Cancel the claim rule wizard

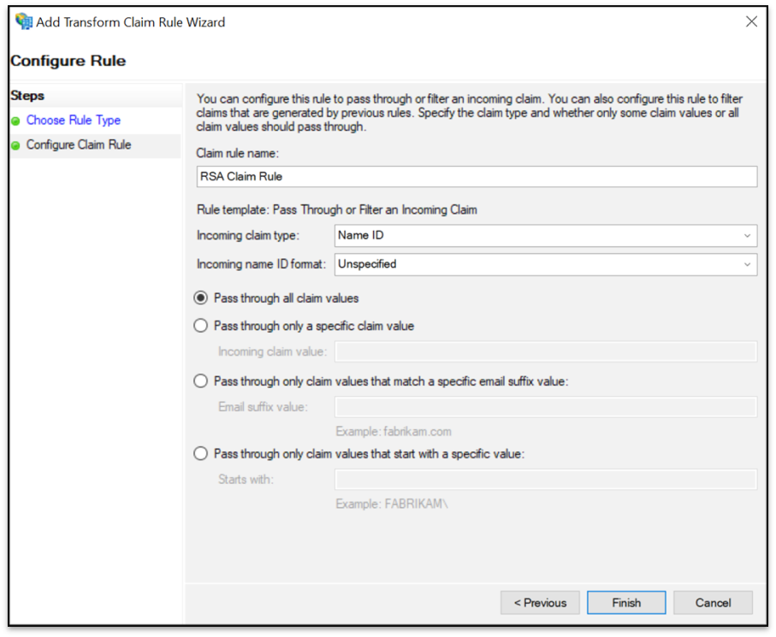(713, 602)
